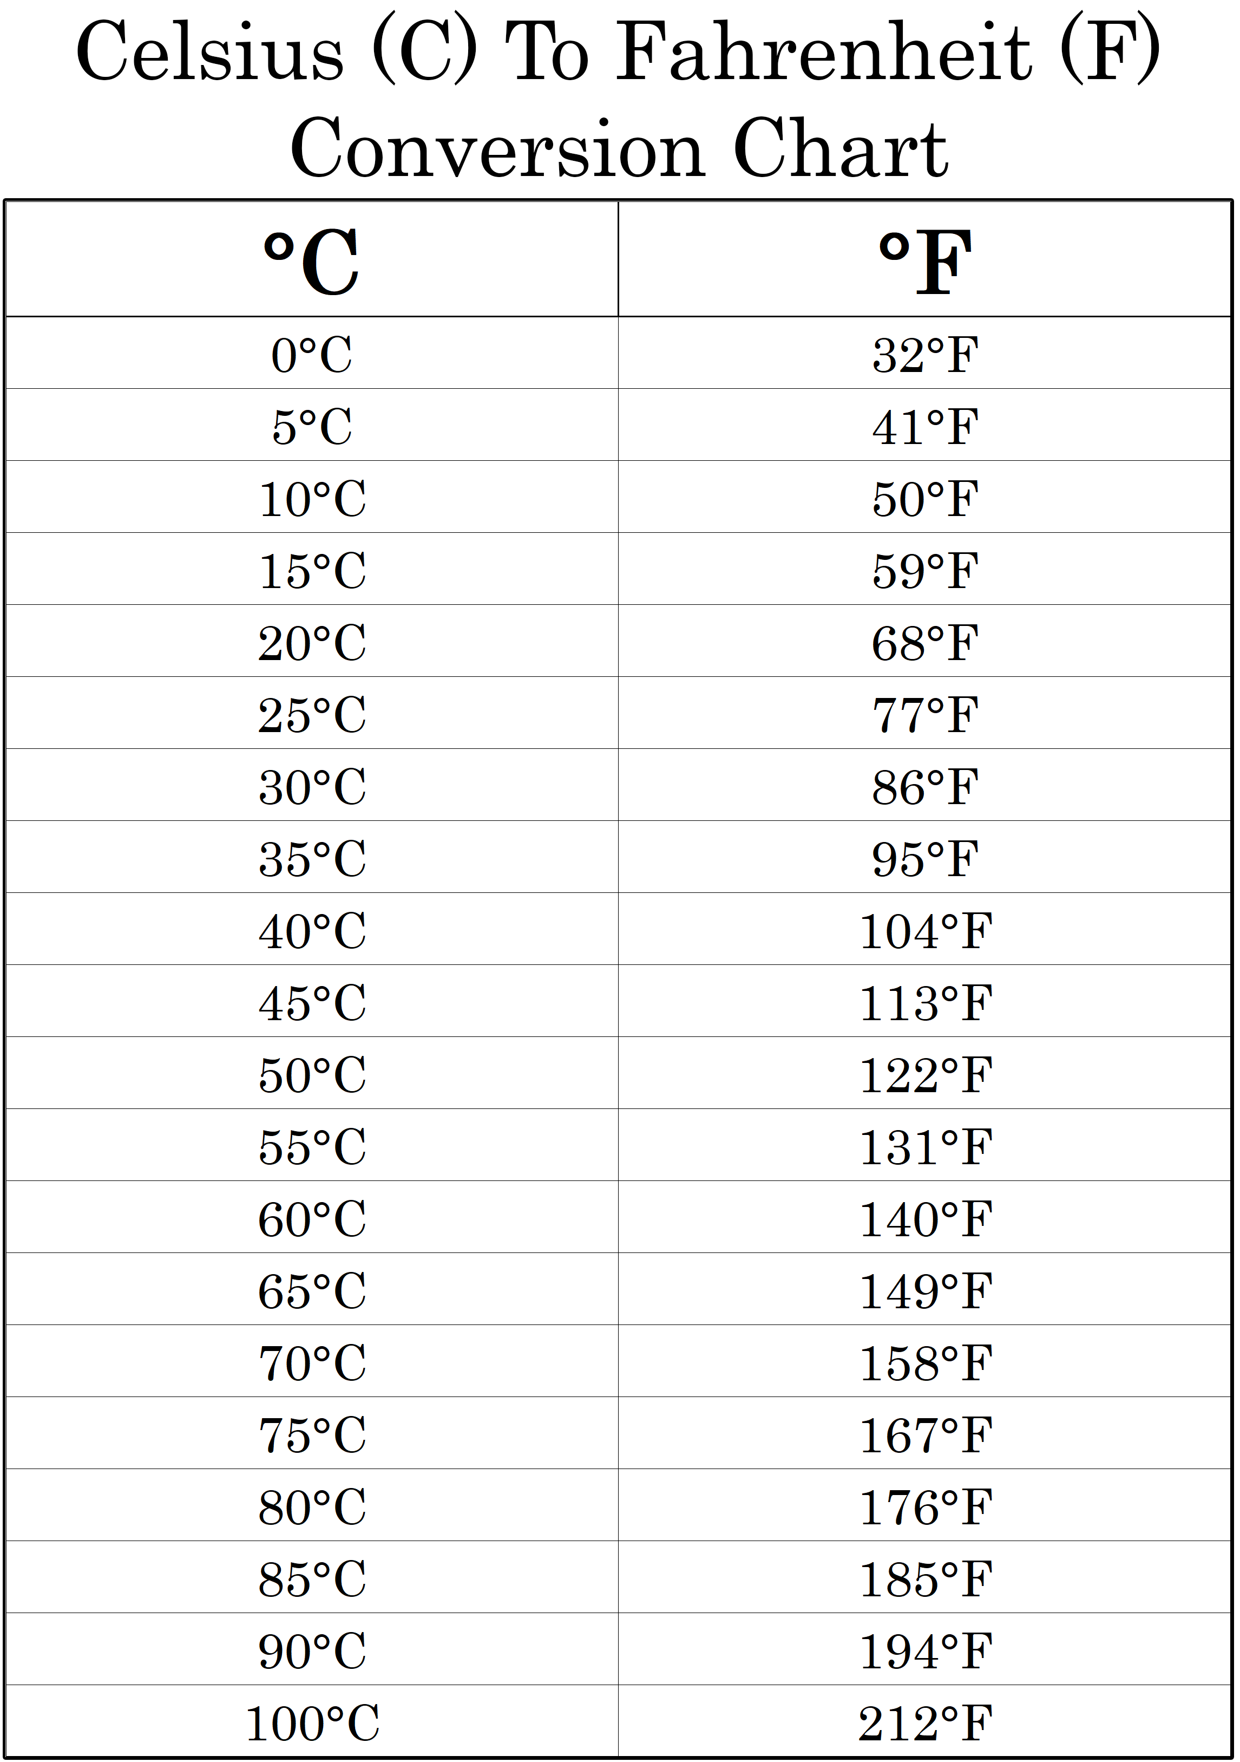The width and height of the screenshot is (1240, 1762).
Task: Click the °C column header
Action: [x=311, y=263]
